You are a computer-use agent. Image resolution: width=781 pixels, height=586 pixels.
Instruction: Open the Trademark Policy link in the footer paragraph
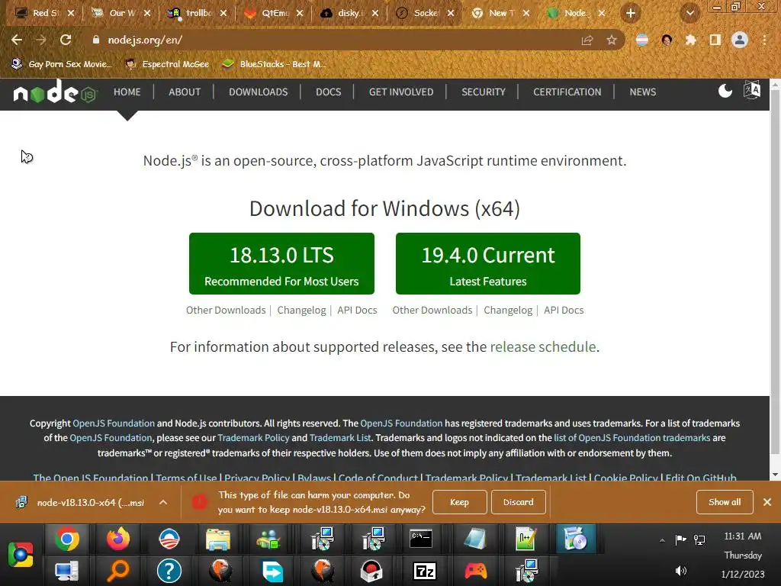253,437
